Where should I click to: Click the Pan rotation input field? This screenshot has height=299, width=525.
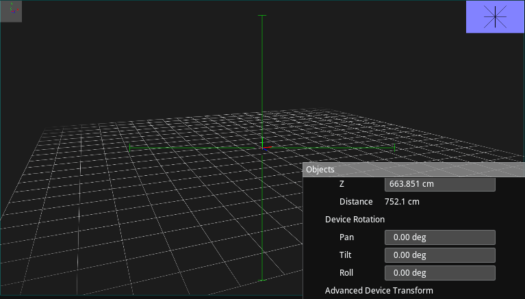[439, 237]
